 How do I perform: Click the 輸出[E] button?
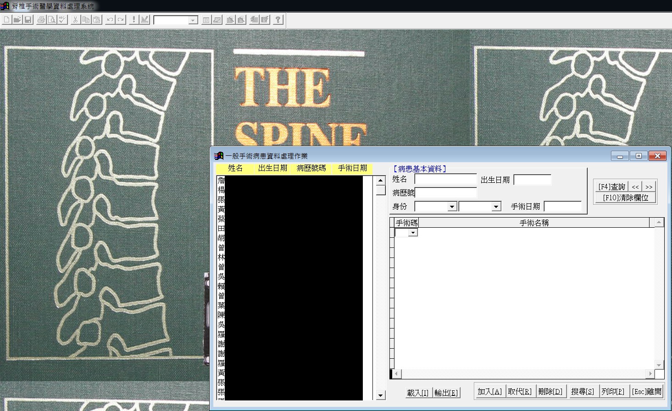(446, 393)
